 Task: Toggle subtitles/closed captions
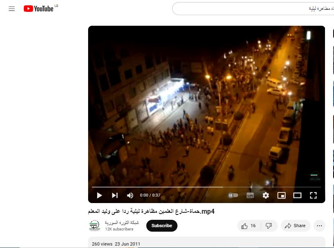coord(250,195)
